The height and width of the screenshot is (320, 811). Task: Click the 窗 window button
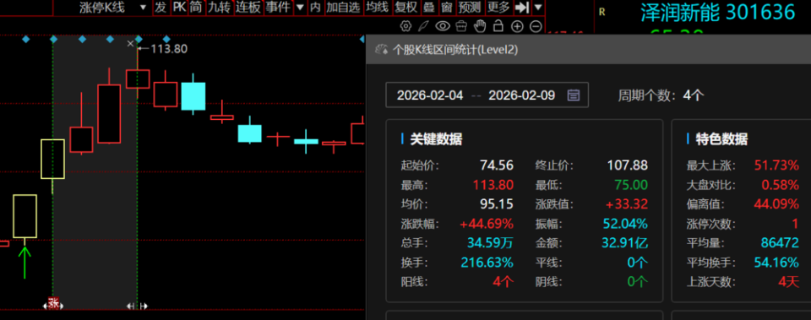tap(446, 8)
